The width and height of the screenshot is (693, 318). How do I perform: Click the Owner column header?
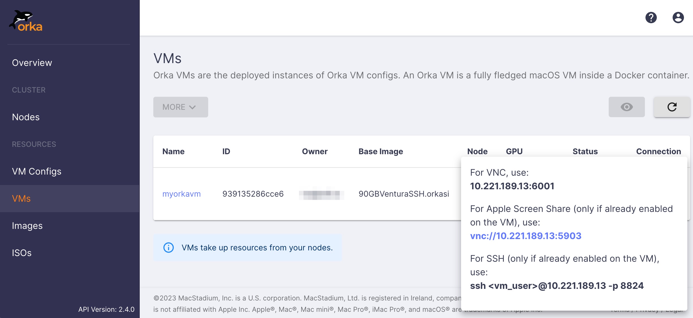click(315, 151)
